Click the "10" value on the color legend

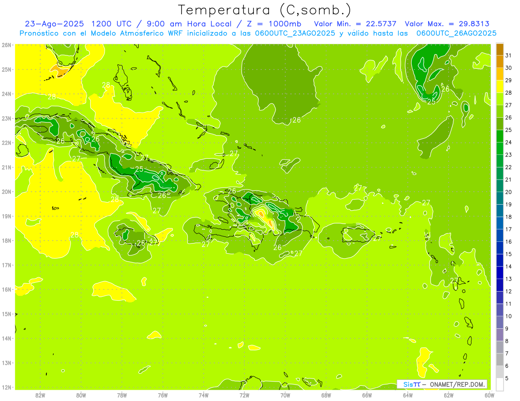[x=508, y=316]
